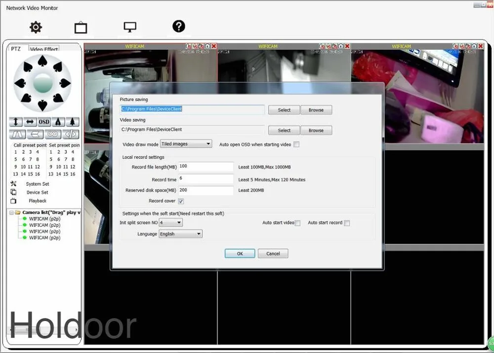Click the single tree zoom button
The height and width of the screenshot is (353, 494).
(73, 122)
